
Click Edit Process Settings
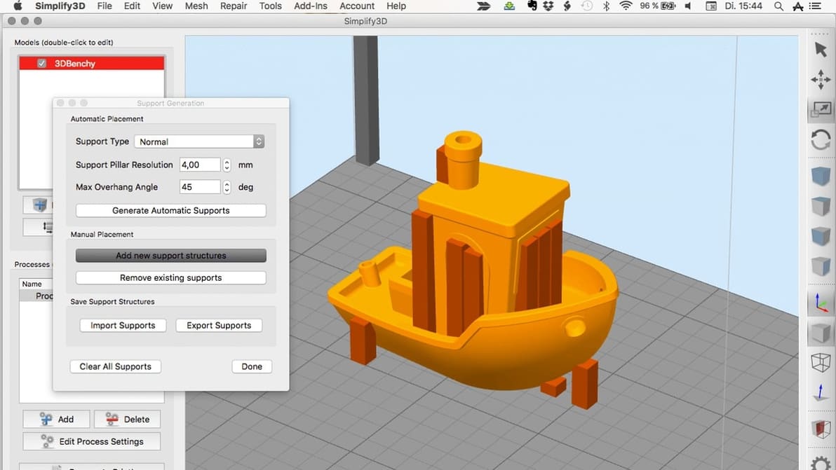(91, 441)
